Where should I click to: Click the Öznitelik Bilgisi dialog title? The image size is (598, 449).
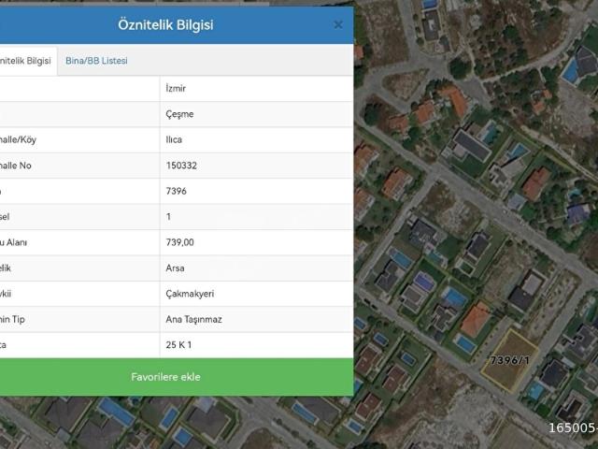pos(165,25)
